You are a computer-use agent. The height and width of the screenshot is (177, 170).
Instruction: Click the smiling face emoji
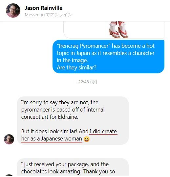click(87, 139)
